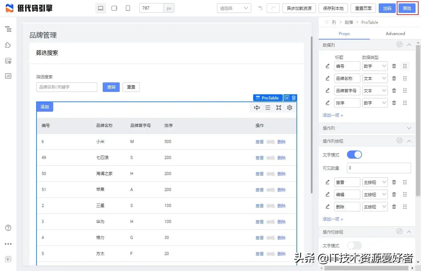421x271 pixels.
Task: Click the 重置页面 button
Action: (x=363, y=8)
